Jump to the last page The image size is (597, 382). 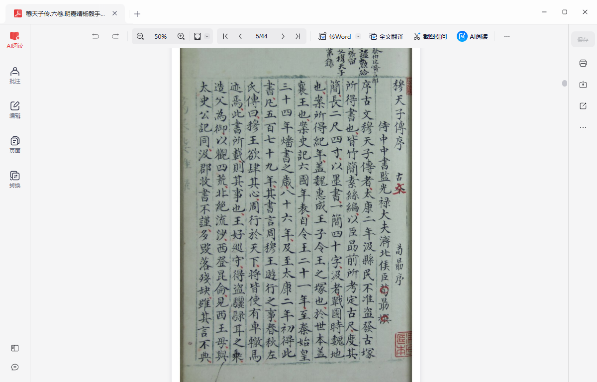[298, 36]
